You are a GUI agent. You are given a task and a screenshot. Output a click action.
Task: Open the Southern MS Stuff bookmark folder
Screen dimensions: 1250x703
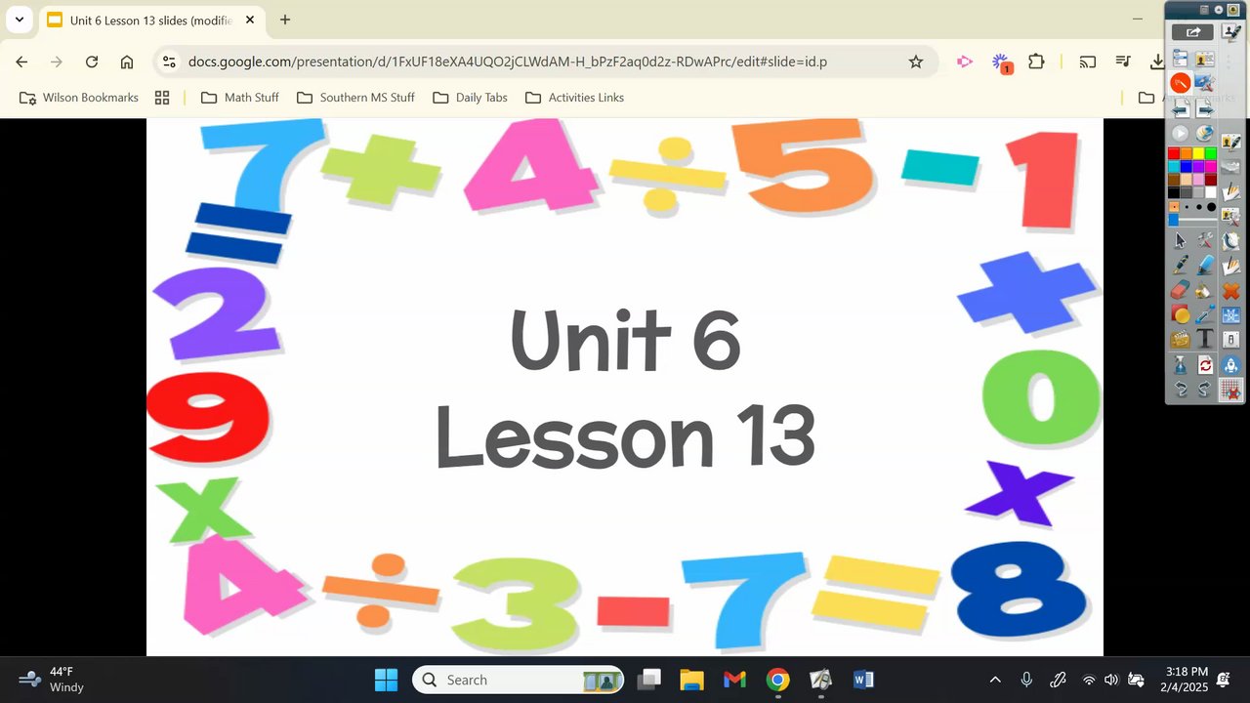(356, 98)
